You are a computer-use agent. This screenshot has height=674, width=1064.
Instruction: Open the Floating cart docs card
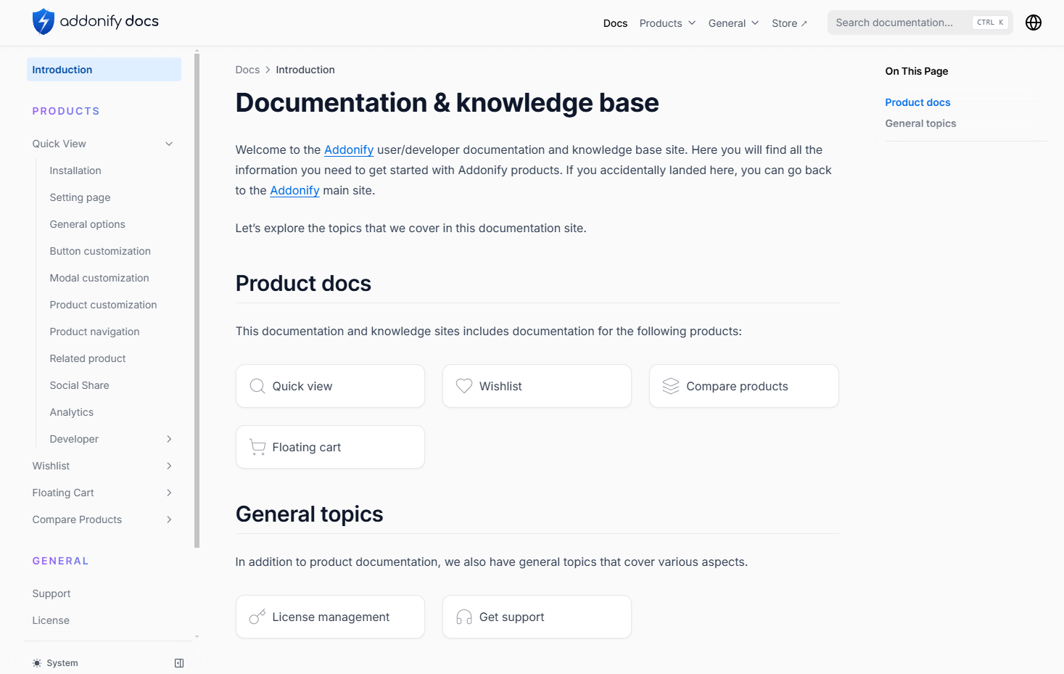(x=330, y=446)
